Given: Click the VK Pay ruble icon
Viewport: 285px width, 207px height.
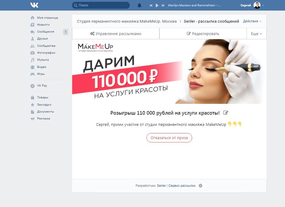Looking at the screenshot, I should click(x=33, y=86).
